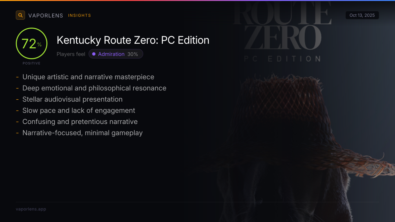
Task: Open the Insights tab label
Action: click(79, 15)
